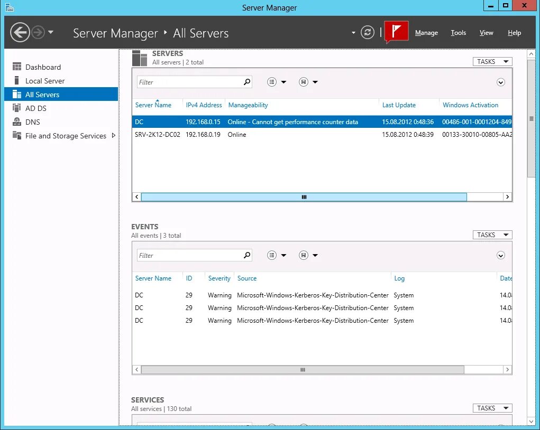540x430 pixels.
Task: Select Local Server in the sidebar
Action: click(45, 81)
